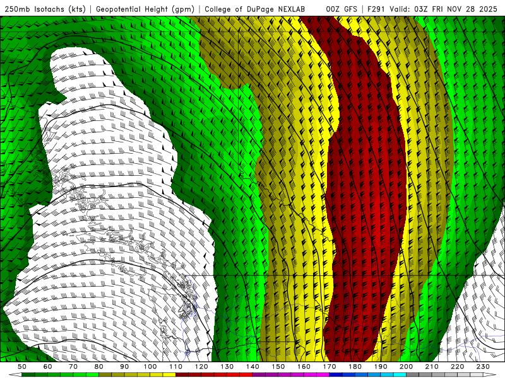Click the bright red swatch just below 140 kt
This screenshot has width=505, height=378.
(246, 374)
